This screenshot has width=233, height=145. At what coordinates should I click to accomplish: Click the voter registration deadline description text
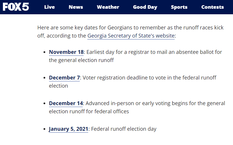(x=148, y=78)
